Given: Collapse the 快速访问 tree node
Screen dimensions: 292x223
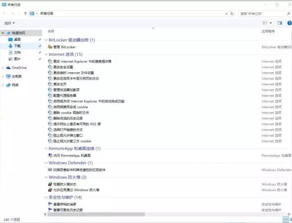Looking at the screenshot, I should point(3,33).
